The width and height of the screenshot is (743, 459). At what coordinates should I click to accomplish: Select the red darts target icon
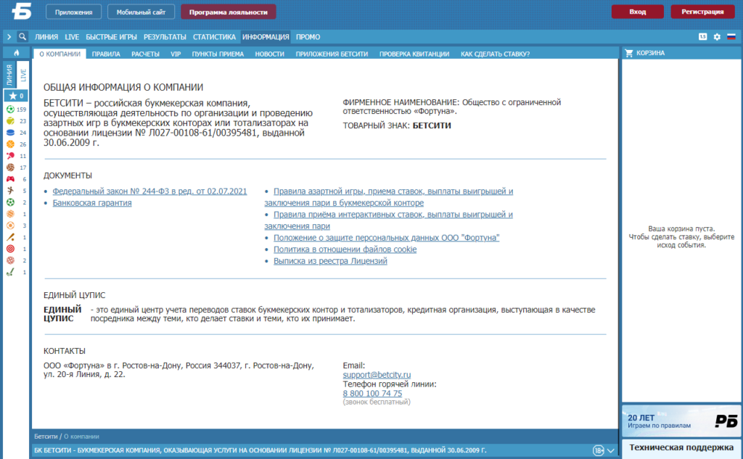(10, 249)
